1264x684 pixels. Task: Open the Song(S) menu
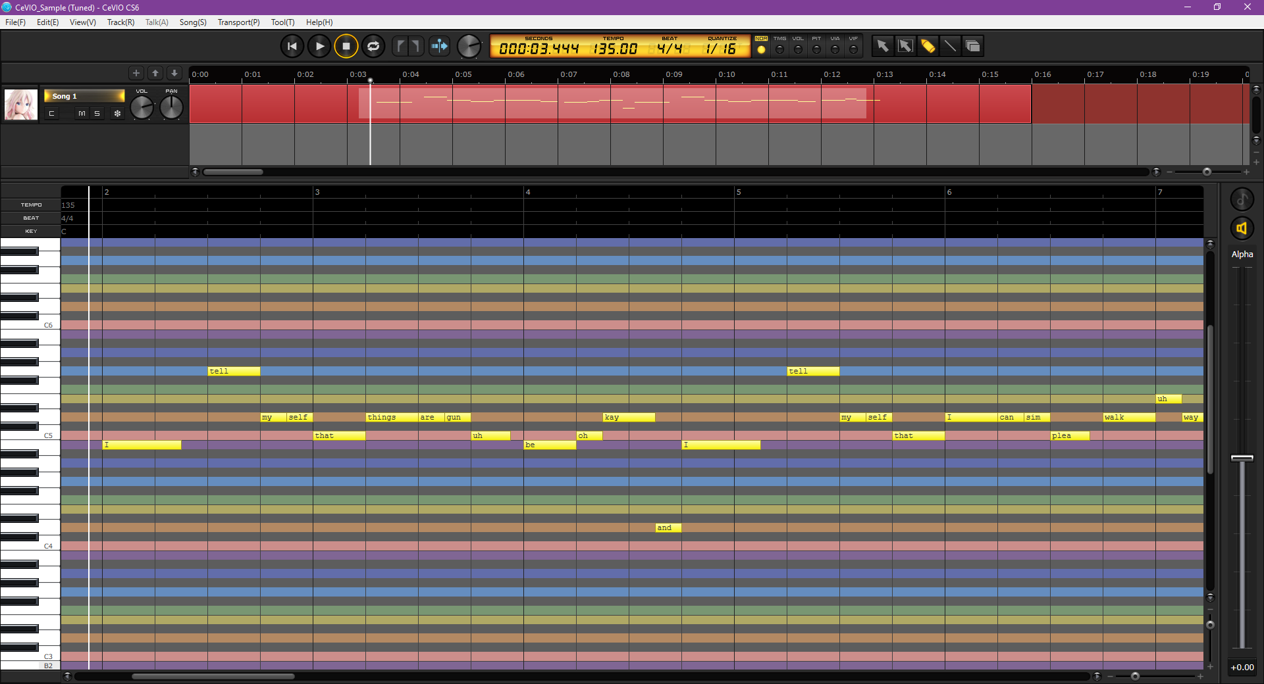click(x=192, y=22)
